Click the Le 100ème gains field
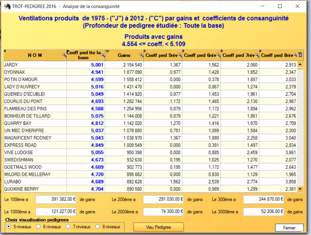Viewport: 311px width, 235px height. (56, 199)
